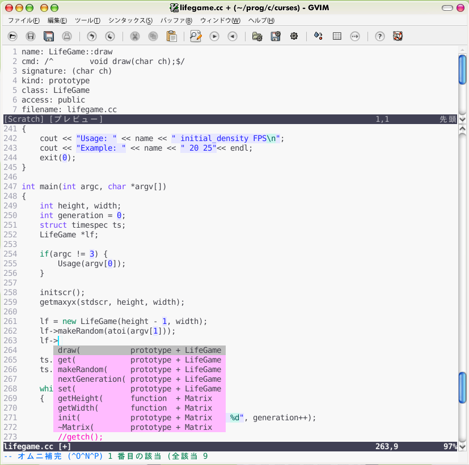Open the 編集(E) menu
Screen dimensions: 469x465
(x=57, y=20)
